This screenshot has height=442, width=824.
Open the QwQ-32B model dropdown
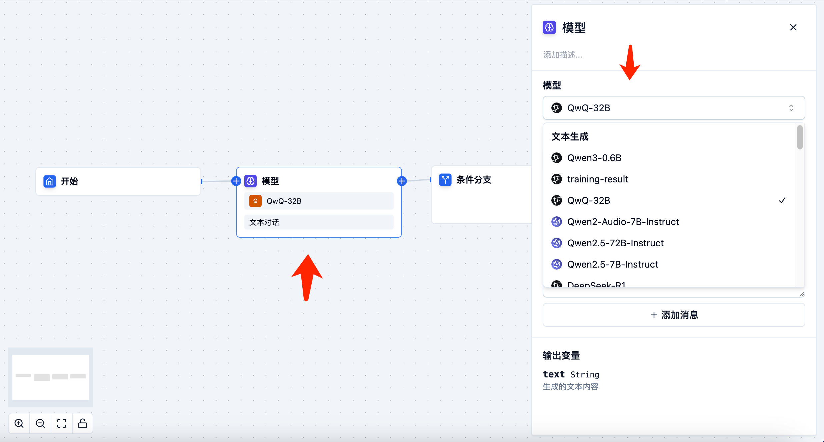674,108
